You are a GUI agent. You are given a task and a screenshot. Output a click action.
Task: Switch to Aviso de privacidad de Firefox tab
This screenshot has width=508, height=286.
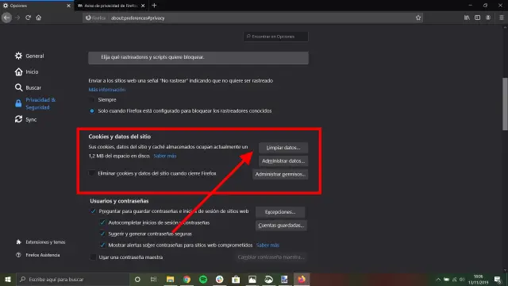111,6
